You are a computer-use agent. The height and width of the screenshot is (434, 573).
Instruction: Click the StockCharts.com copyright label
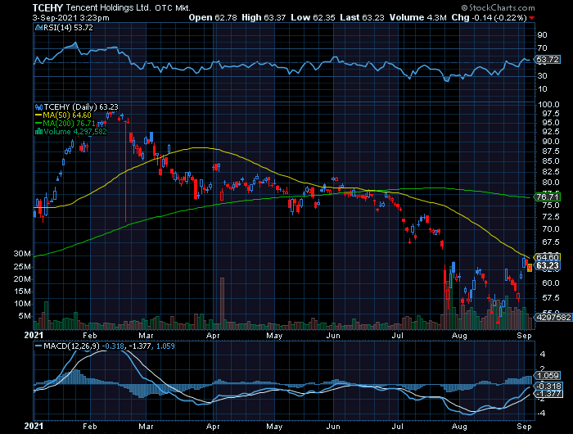(498, 7)
